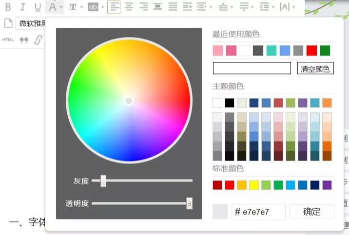This screenshot has height=235, width=349.
Task: Align text to the left
Action: coord(114,7)
